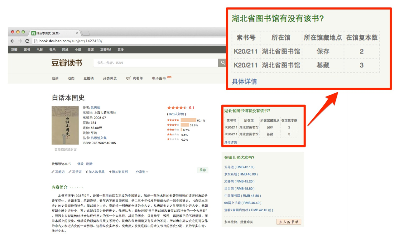This screenshot has height=249, width=399.
Task: Click 写书评 to write a review
Action: 77,172
